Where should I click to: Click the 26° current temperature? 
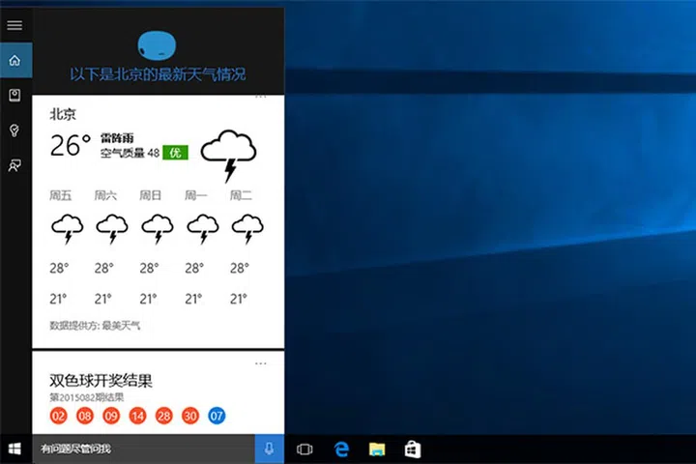pyautogui.click(x=71, y=146)
